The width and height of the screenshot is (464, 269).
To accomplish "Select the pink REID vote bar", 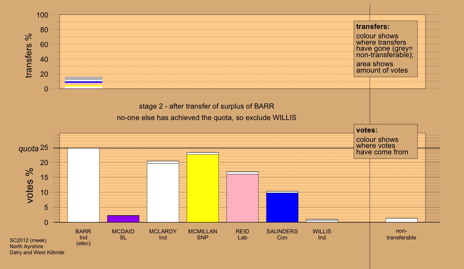I will (x=242, y=198).
